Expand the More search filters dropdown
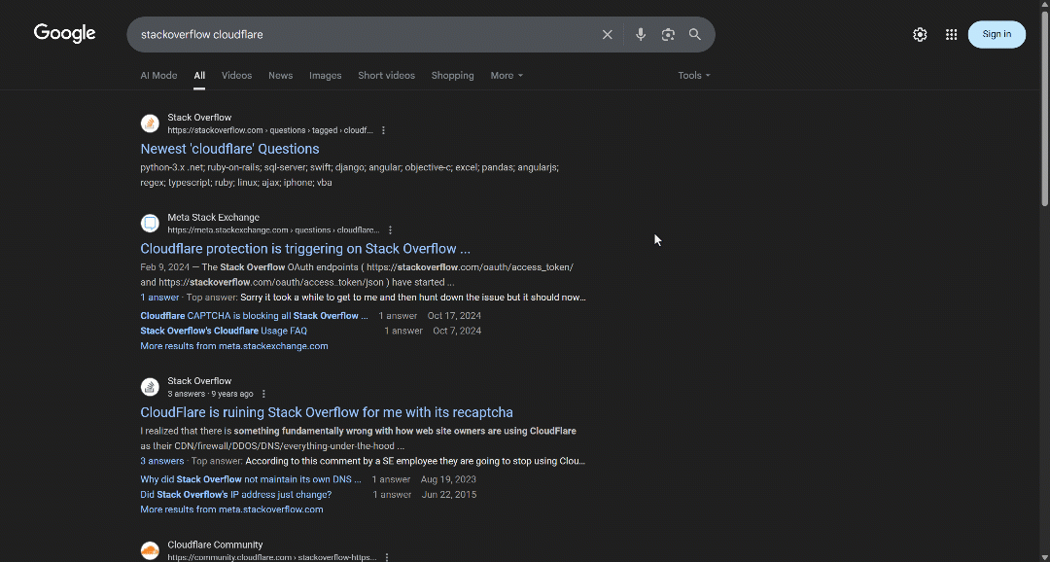The height and width of the screenshot is (562, 1050). (x=507, y=76)
